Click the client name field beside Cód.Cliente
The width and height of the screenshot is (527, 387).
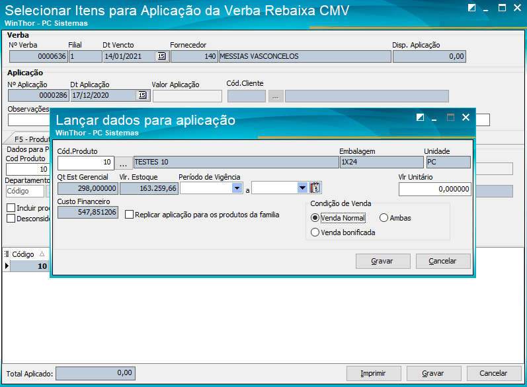367,96
